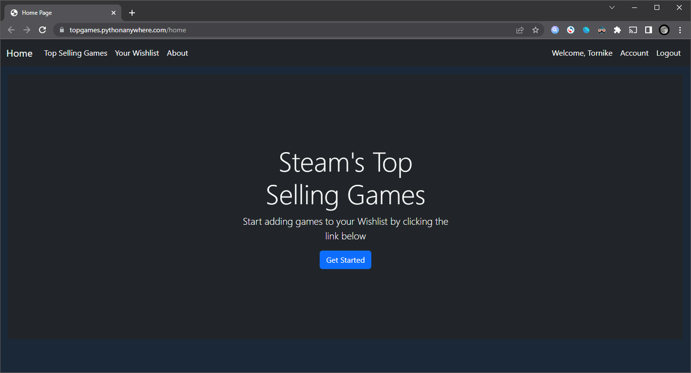Open the Chrome profile avatar
This screenshot has width=691, height=373.
pyautogui.click(x=665, y=30)
